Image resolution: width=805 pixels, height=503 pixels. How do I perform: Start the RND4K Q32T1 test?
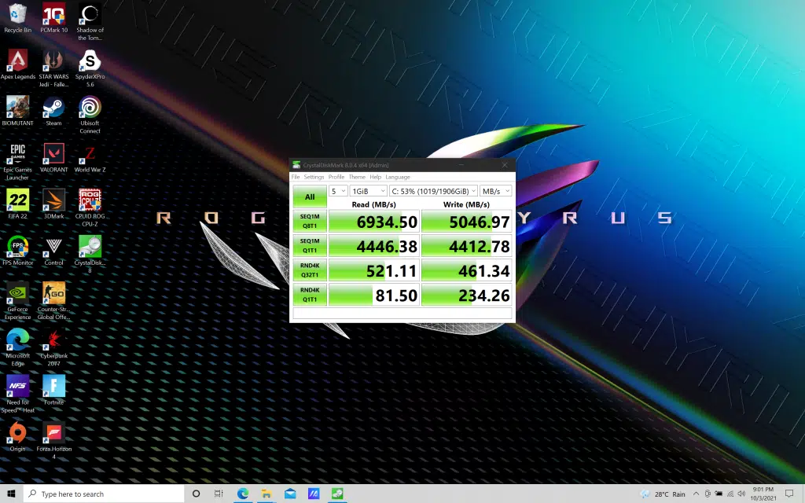click(310, 270)
